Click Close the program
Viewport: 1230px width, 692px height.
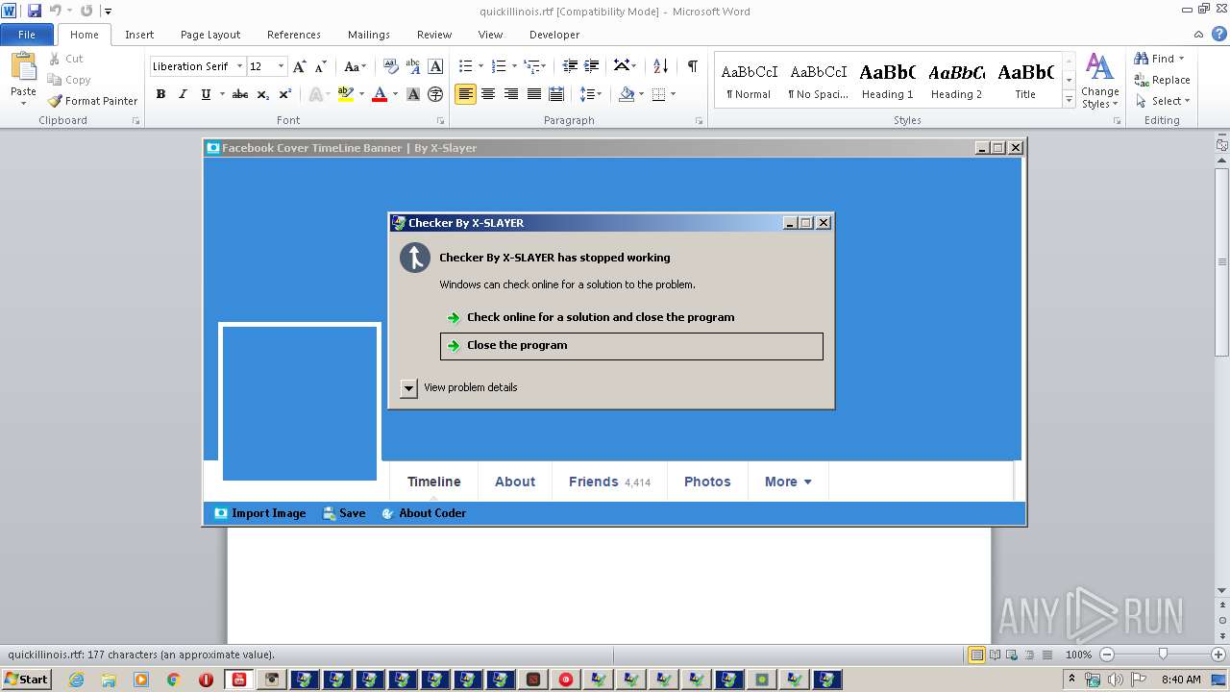click(631, 346)
